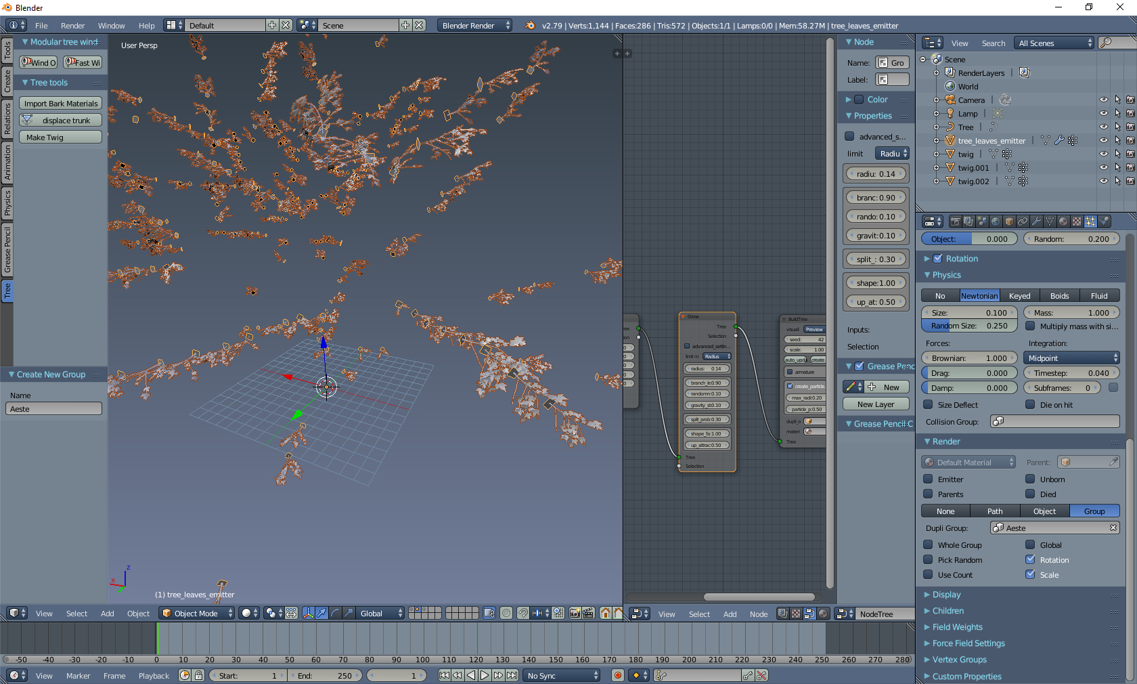Open the World properties tab (globe icon)
Screen dimensions: 1137x684
[996, 221]
